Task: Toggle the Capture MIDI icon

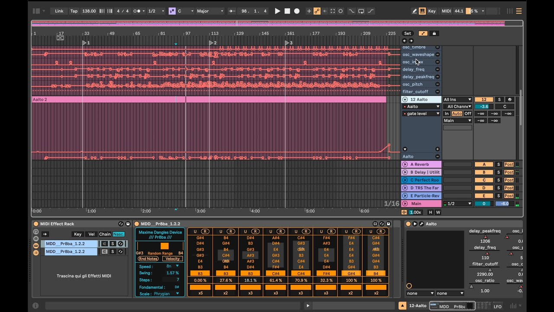Action: 332,11
